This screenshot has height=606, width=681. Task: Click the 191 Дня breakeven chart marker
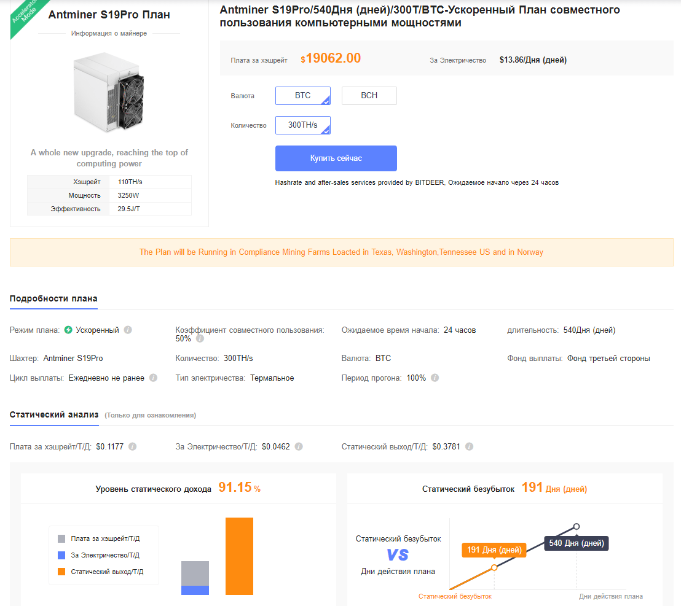[x=494, y=567]
